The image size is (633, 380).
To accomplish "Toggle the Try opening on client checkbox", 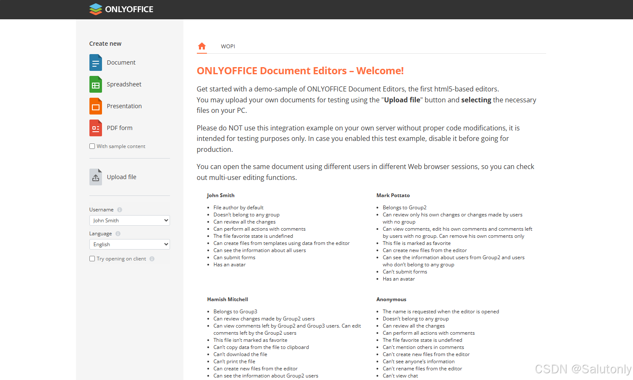I will (92, 259).
